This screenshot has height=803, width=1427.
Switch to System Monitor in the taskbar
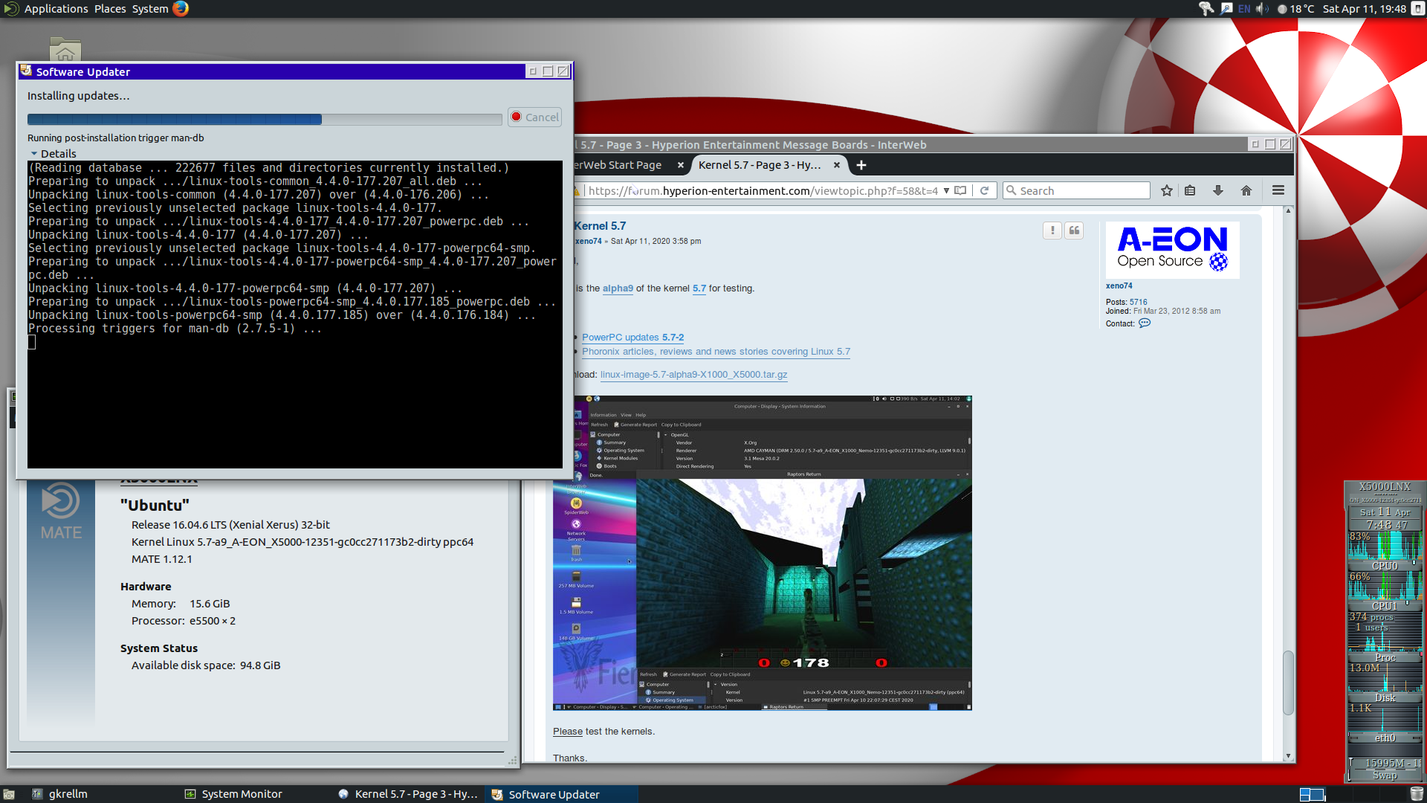[x=233, y=794]
